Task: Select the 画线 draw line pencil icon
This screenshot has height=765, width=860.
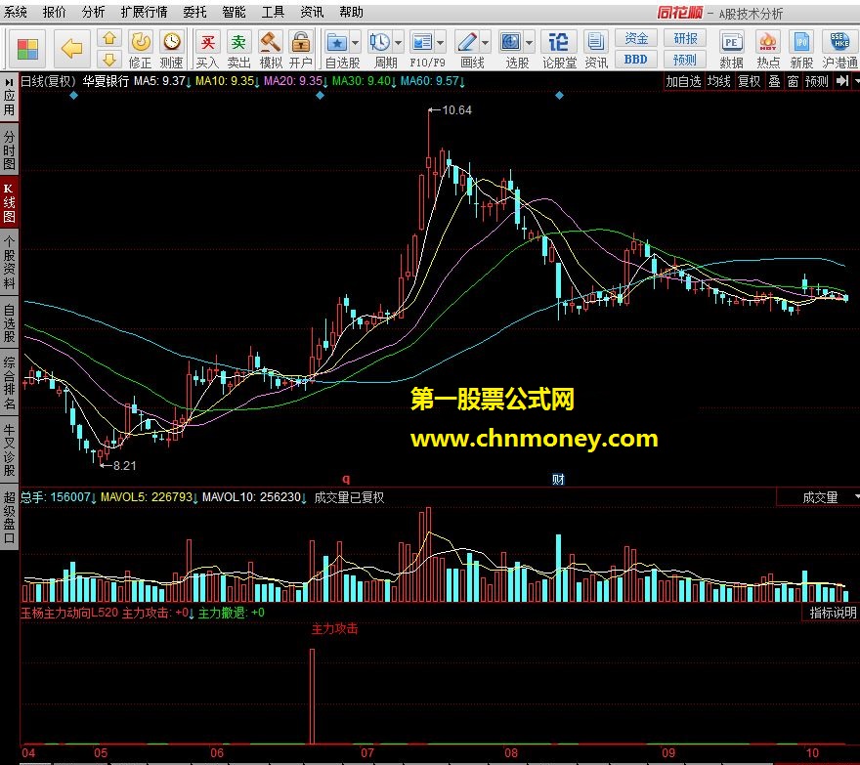Action: [x=467, y=42]
